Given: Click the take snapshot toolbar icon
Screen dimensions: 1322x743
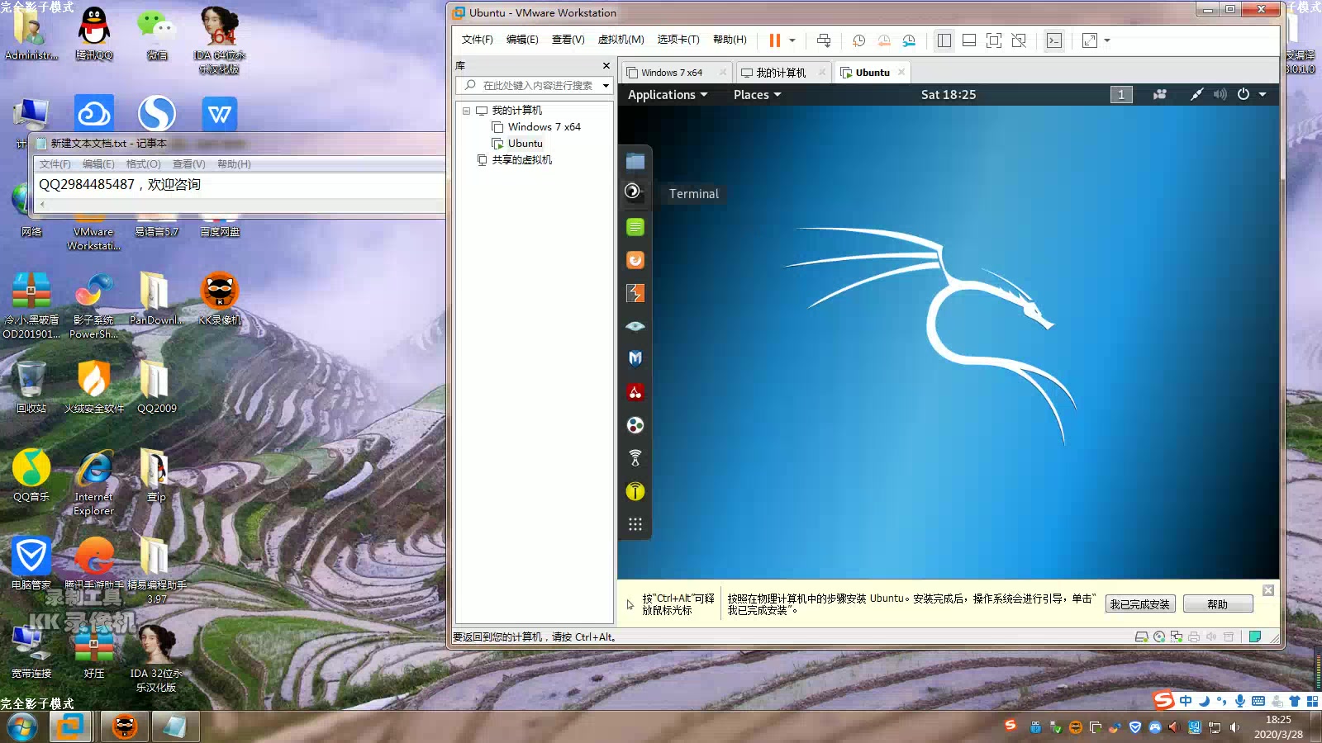Looking at the screenshot, I should [x=858, y=40].
